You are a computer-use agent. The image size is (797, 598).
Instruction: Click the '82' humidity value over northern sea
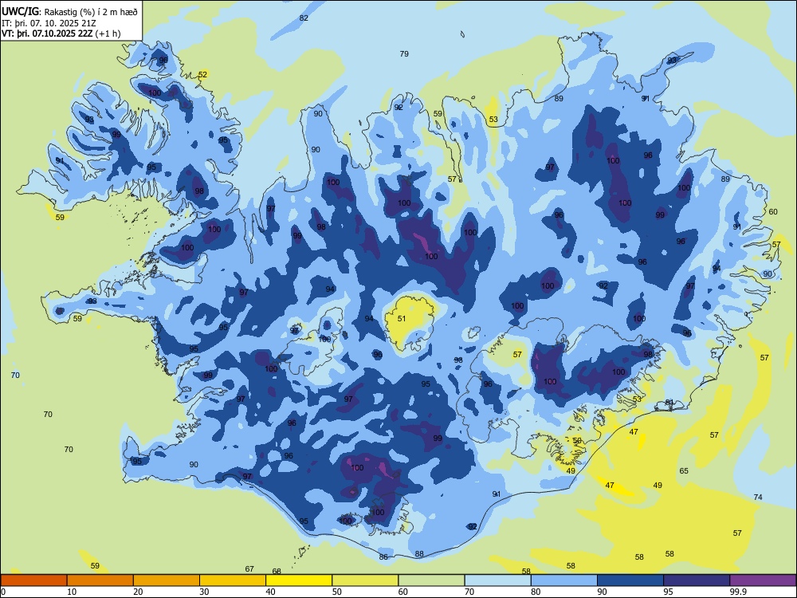[x=304, y=18]
